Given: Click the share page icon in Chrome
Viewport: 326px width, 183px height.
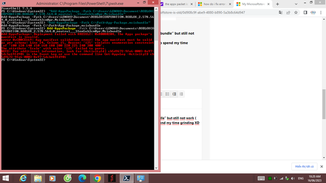Looking at the screenshot, I should (x=288, y=12).
